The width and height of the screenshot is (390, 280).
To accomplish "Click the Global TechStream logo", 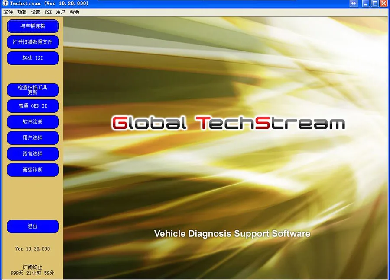I will click(228, 123).
